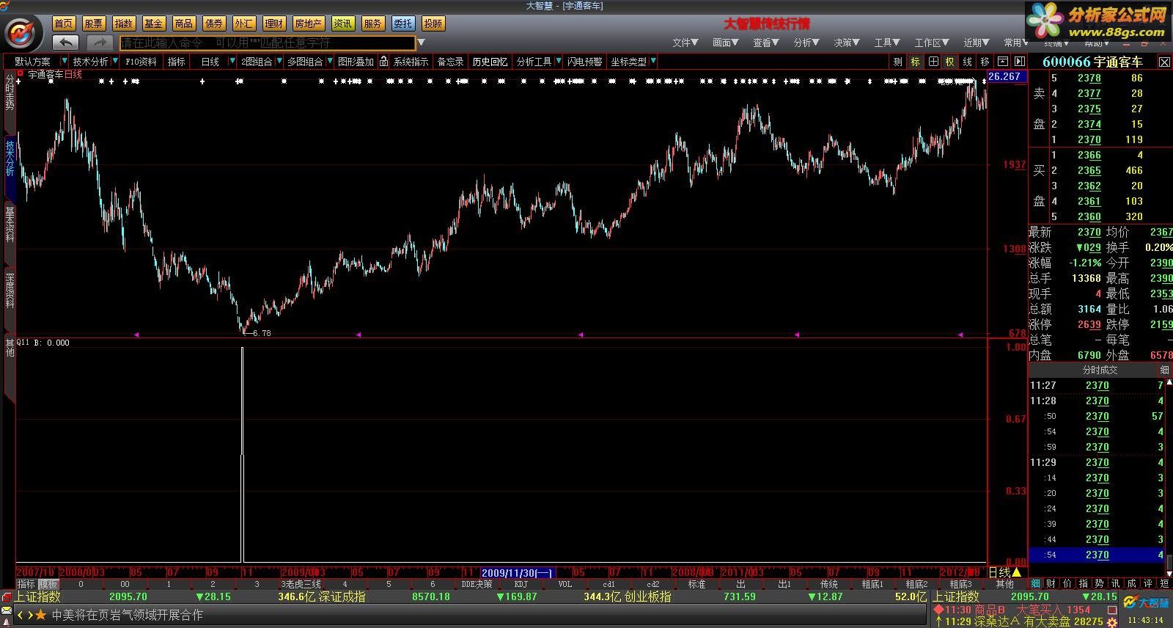The width and height of the screenshot is (1173, 628).
Task: Open F10资料 company info
Action: coord(141,62)
